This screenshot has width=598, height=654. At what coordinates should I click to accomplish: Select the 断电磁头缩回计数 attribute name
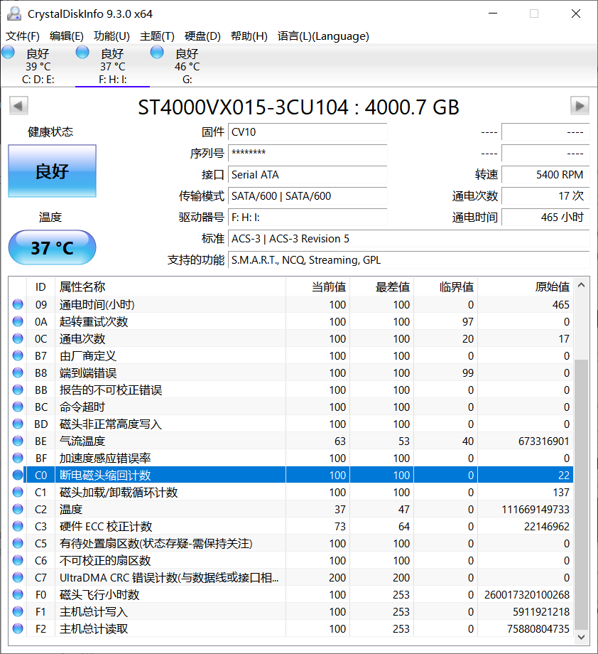tap(105, 475)
